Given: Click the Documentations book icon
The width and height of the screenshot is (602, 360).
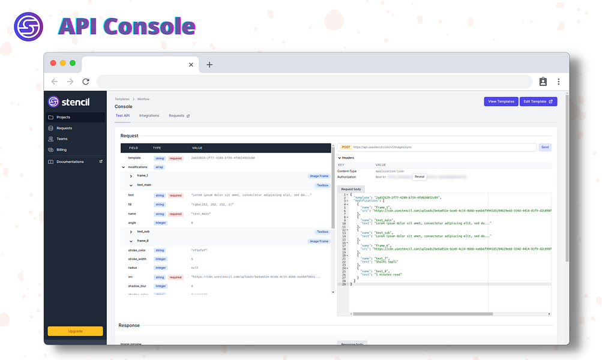Looking at the screenshot, I should 50,161.
